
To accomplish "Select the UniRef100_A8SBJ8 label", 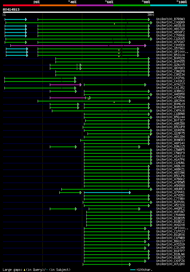I will point(170,26).
